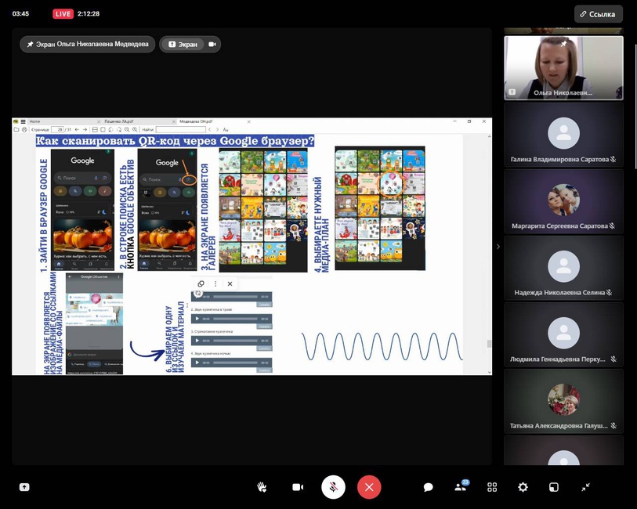Switch to the camera view icon beside Экран
Viewport: 637px width, 509px height.
[212, 44]
